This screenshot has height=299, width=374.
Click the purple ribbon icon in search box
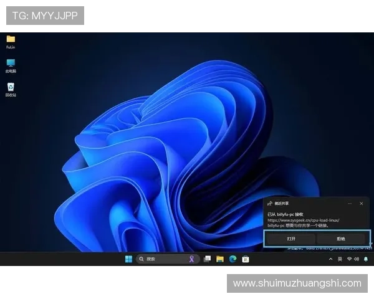[192, 259]
